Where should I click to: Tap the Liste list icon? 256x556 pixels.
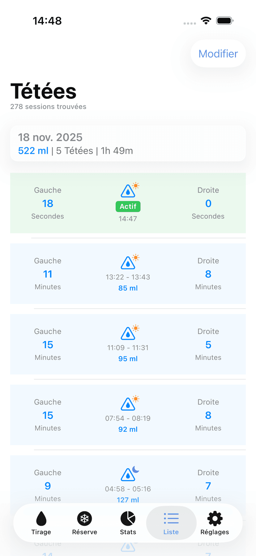click(x=171, y=518)
